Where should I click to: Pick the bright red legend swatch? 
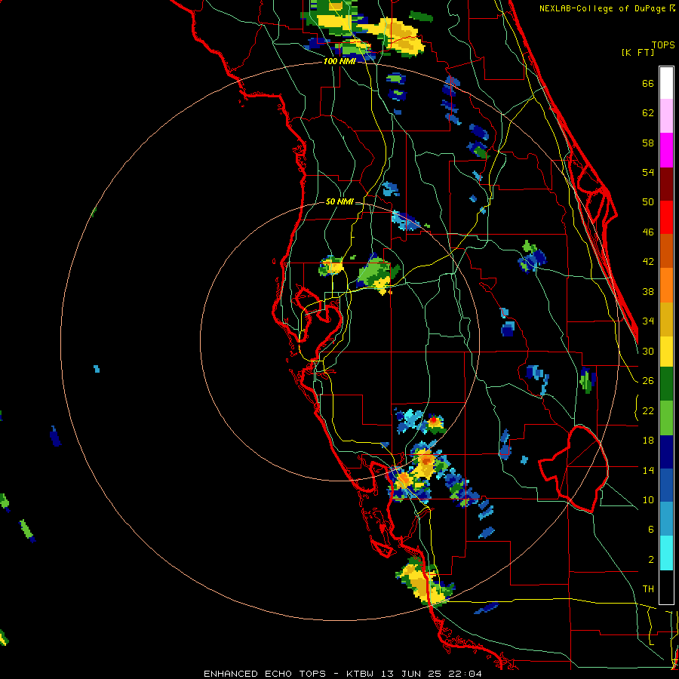[666, 217]
